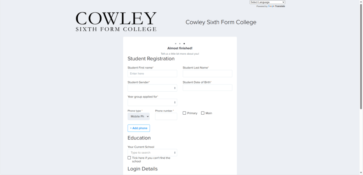Select the second progress step dot

pyautogui.click(x=180, y=44)
